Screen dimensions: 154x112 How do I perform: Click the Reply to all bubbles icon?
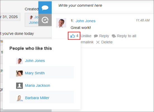point(114,36)
